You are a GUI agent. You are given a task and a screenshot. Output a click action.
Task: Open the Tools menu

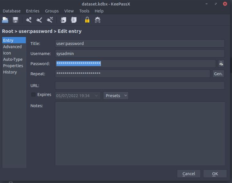[84, 11]
